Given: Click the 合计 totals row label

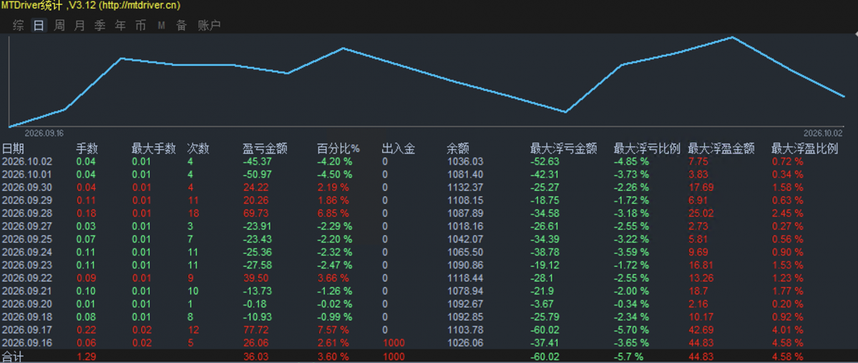Looking at the screenshot, I should [13, 357].
